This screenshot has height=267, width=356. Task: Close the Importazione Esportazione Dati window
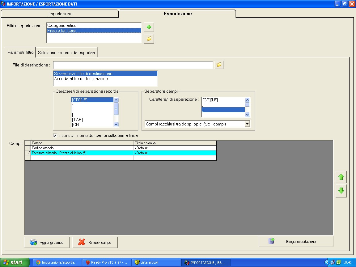coord(352,4)
